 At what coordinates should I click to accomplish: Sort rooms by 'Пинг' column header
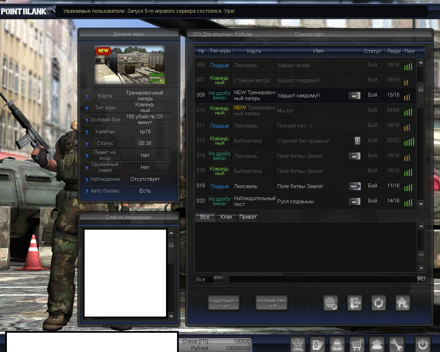(410, 51)
